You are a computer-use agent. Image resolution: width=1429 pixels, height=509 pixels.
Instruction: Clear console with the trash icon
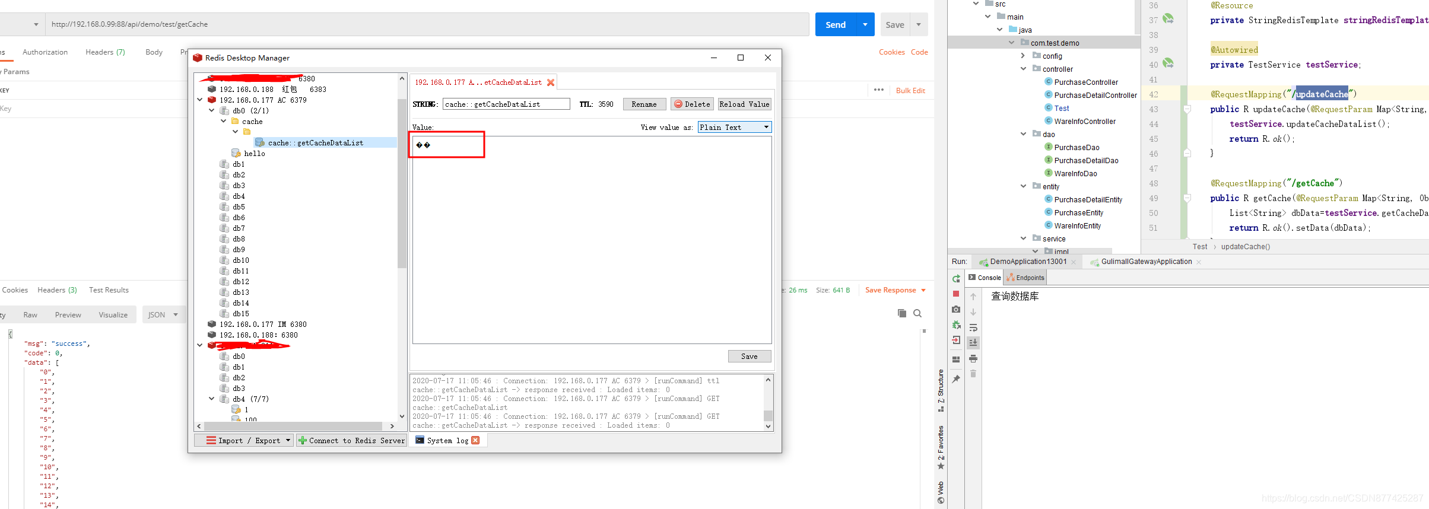coord(973,374)
